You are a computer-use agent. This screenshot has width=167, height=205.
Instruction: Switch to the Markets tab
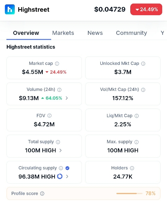(x=63, y=33)
